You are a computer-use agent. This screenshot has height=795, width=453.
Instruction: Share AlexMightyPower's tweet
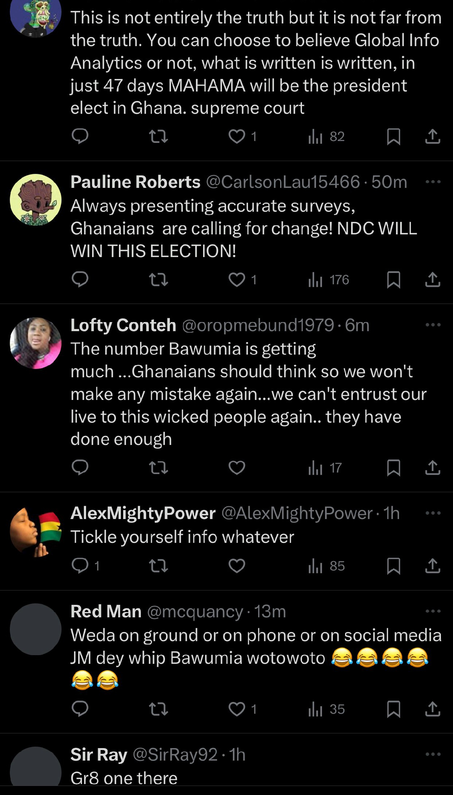pos(433,566)
